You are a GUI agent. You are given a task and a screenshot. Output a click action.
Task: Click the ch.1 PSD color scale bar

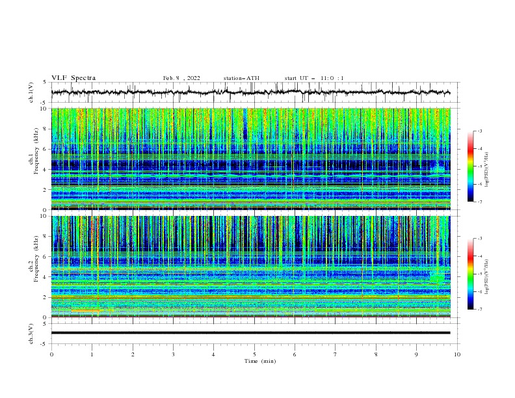coord(471,166)
